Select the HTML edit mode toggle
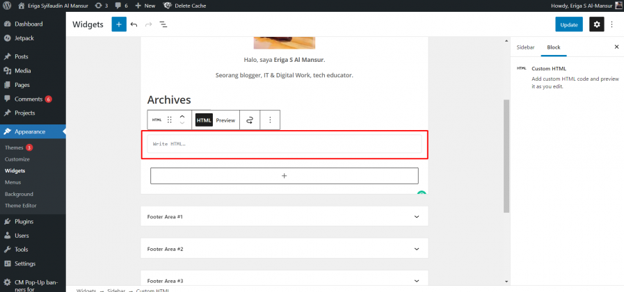Viewport: 624px width, 292px height. coord(204,120)
